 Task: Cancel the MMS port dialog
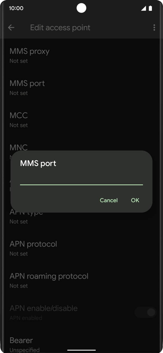[108, 200]
